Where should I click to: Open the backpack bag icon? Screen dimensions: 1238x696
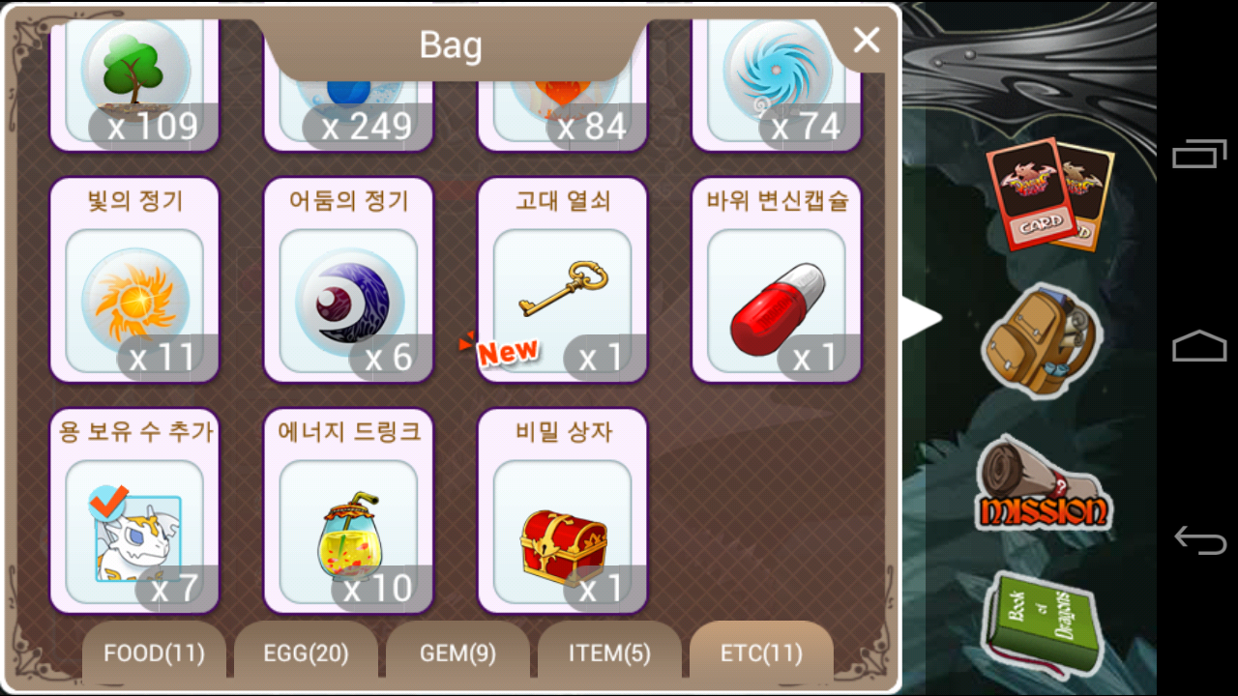click(x=1040, y=339)
